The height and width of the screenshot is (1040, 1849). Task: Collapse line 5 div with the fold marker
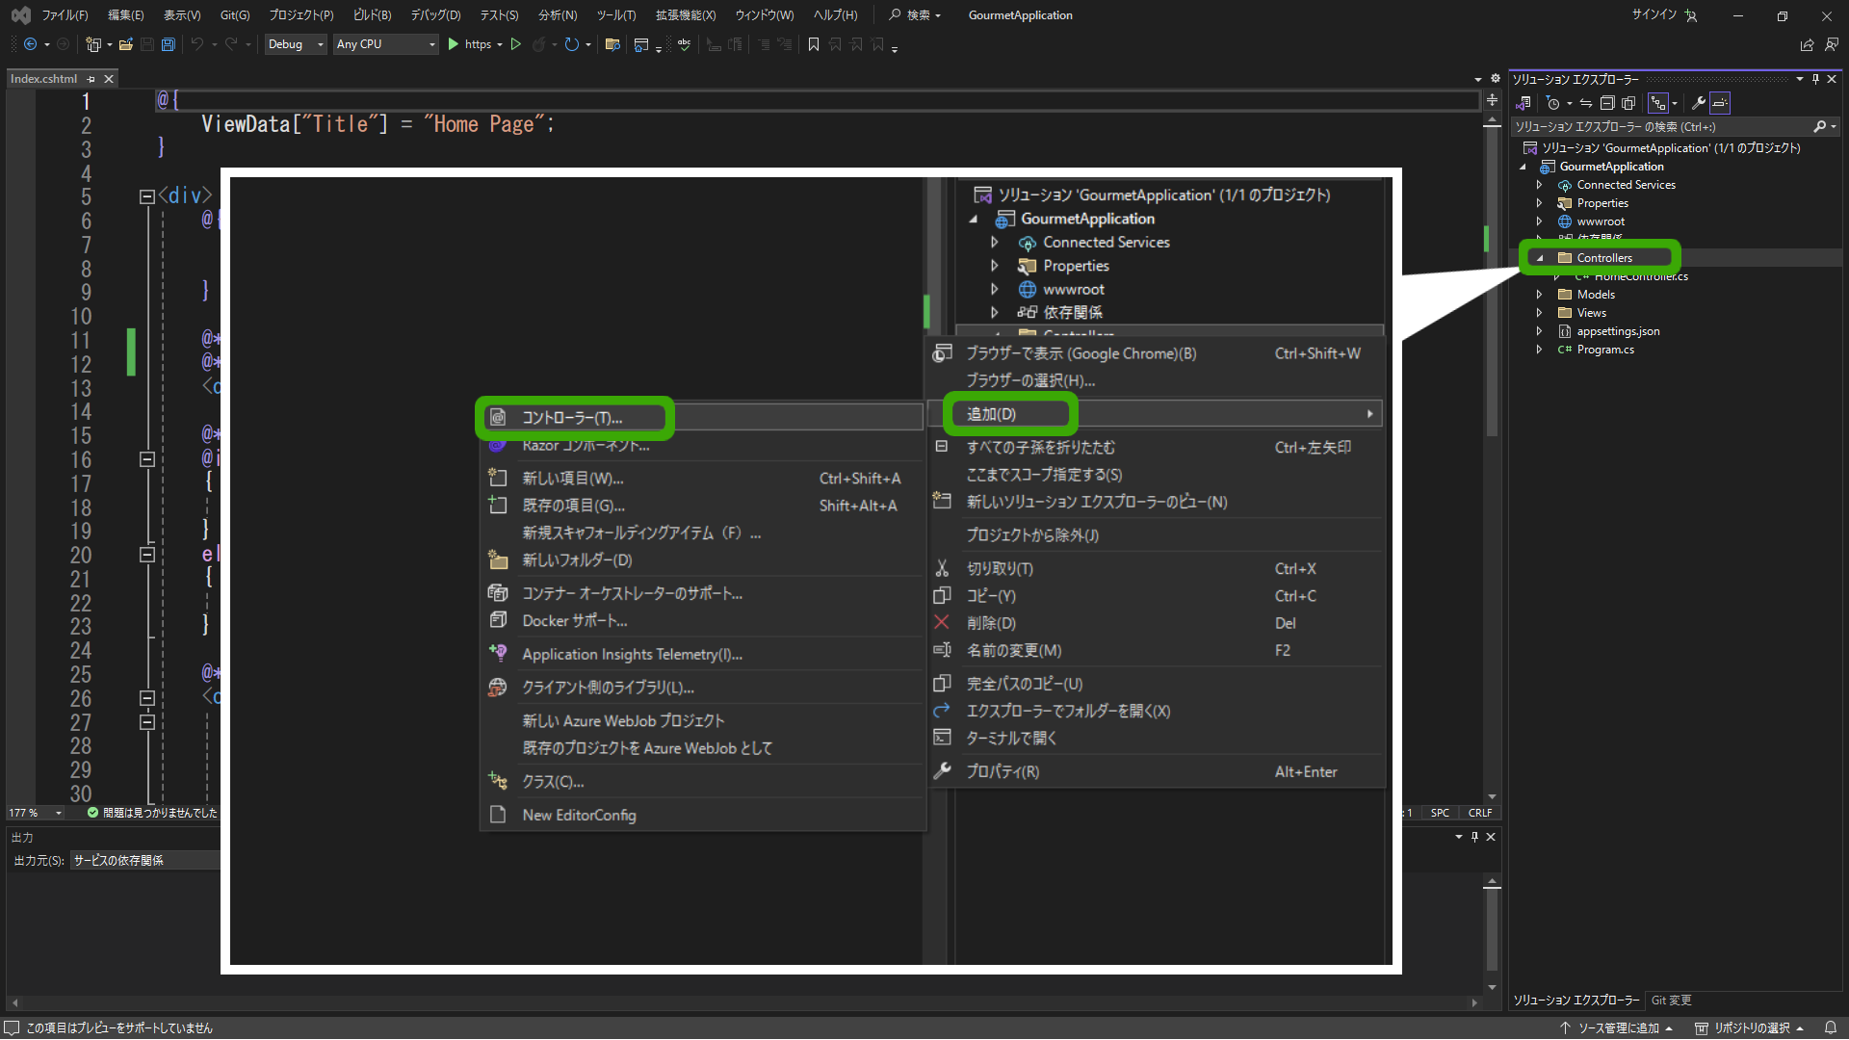pyautogui.click(x=146, y=195)
